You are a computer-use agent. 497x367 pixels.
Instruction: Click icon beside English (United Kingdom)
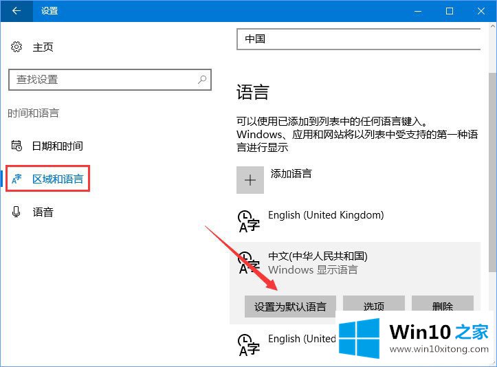[248, 221]
